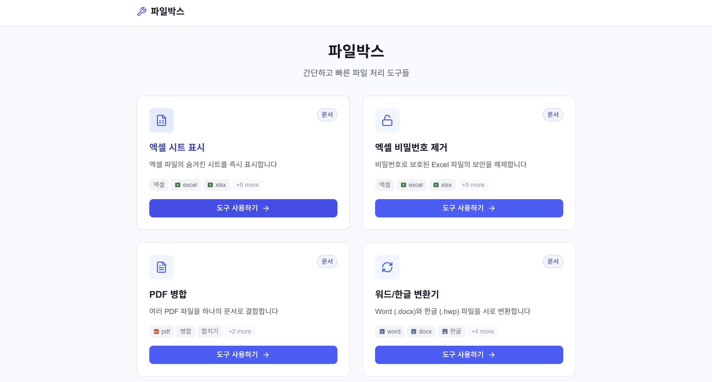Click the 엑셀 tag on 엑셀 비밀번호 제거 card
712x382 pixels.
pos(385,185)
